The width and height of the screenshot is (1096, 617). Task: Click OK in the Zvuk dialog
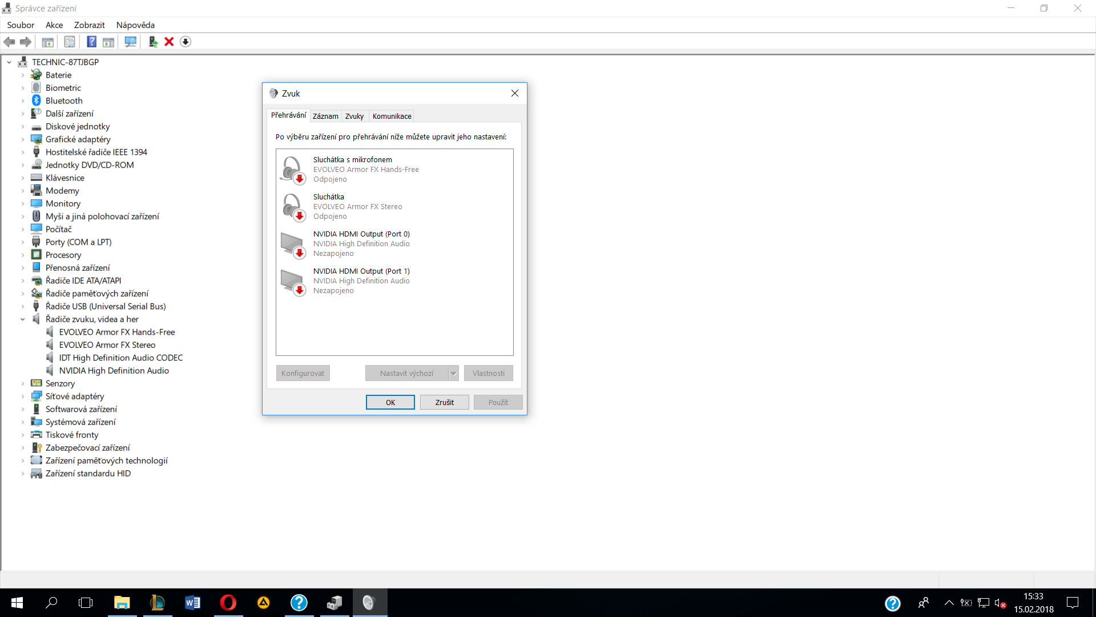(x=390, y=402)
